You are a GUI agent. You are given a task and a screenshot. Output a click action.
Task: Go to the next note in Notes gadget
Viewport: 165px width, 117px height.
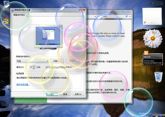pos(157,23)
